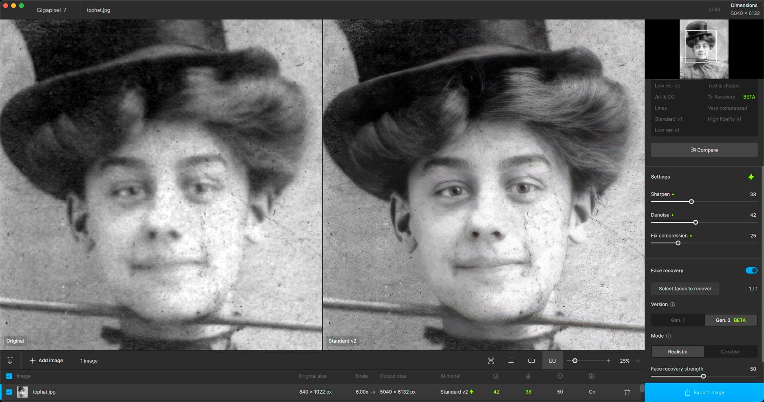
Task: Click the zoom-to-fit focus icon
Action: coord(491,361)
